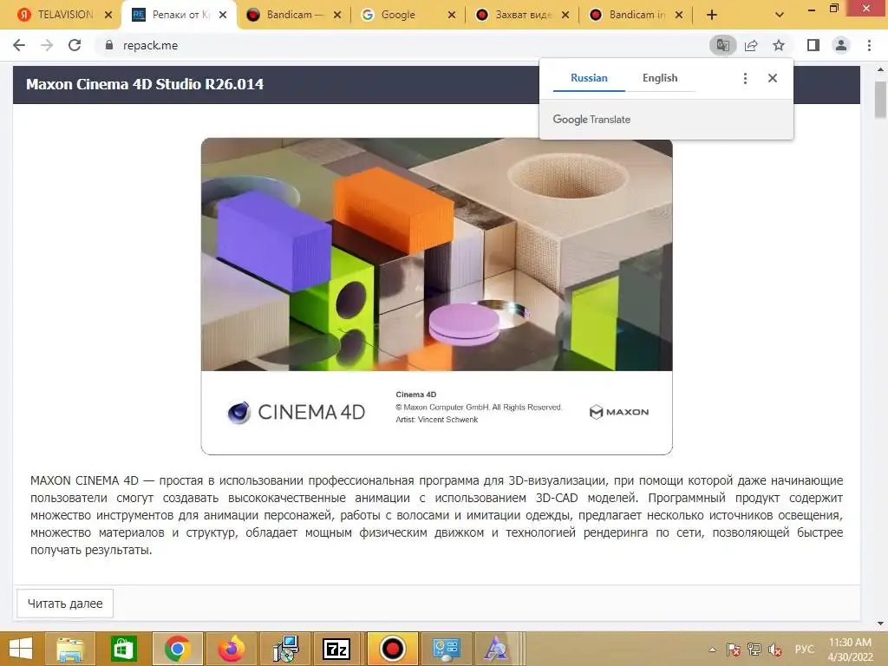Open the Action Center flag icon
This screenshot has width=888, height=666.
pos(734,650)
